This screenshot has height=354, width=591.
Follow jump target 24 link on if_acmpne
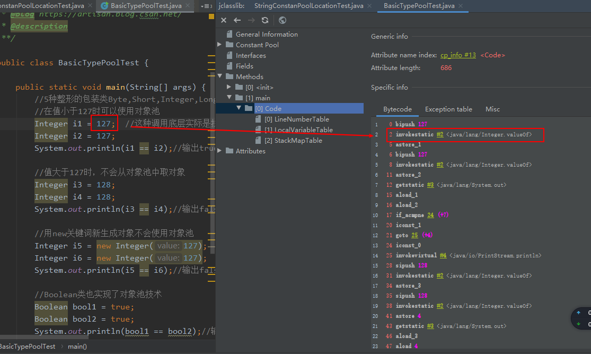click(x=430, y=215)
